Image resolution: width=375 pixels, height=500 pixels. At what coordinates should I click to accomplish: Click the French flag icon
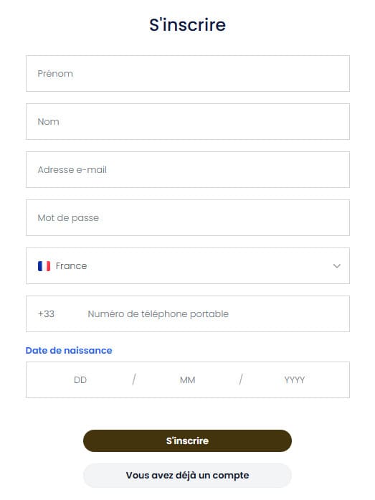click(44, 266)
